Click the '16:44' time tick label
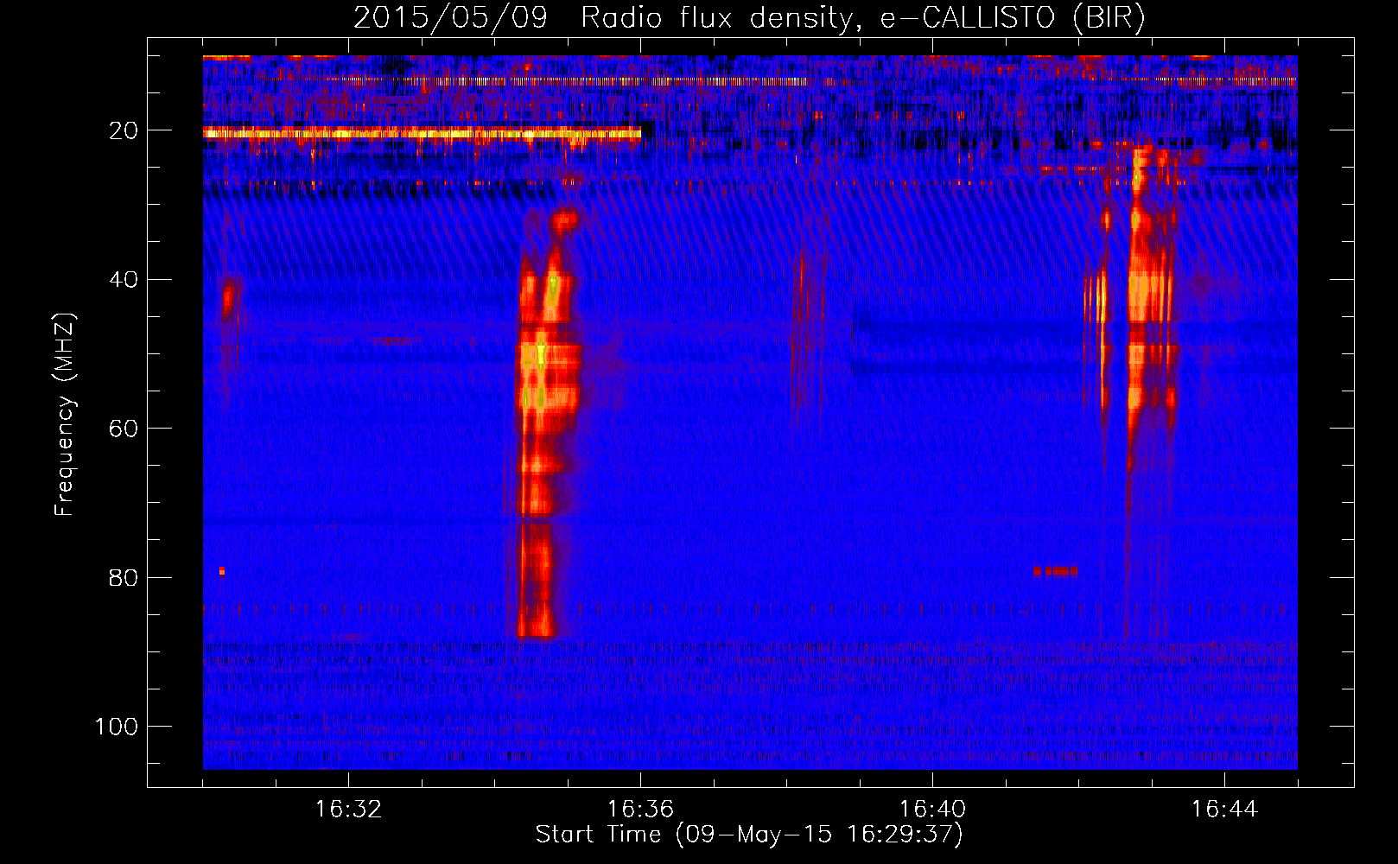1398x864 pixels. (1224, 810)
